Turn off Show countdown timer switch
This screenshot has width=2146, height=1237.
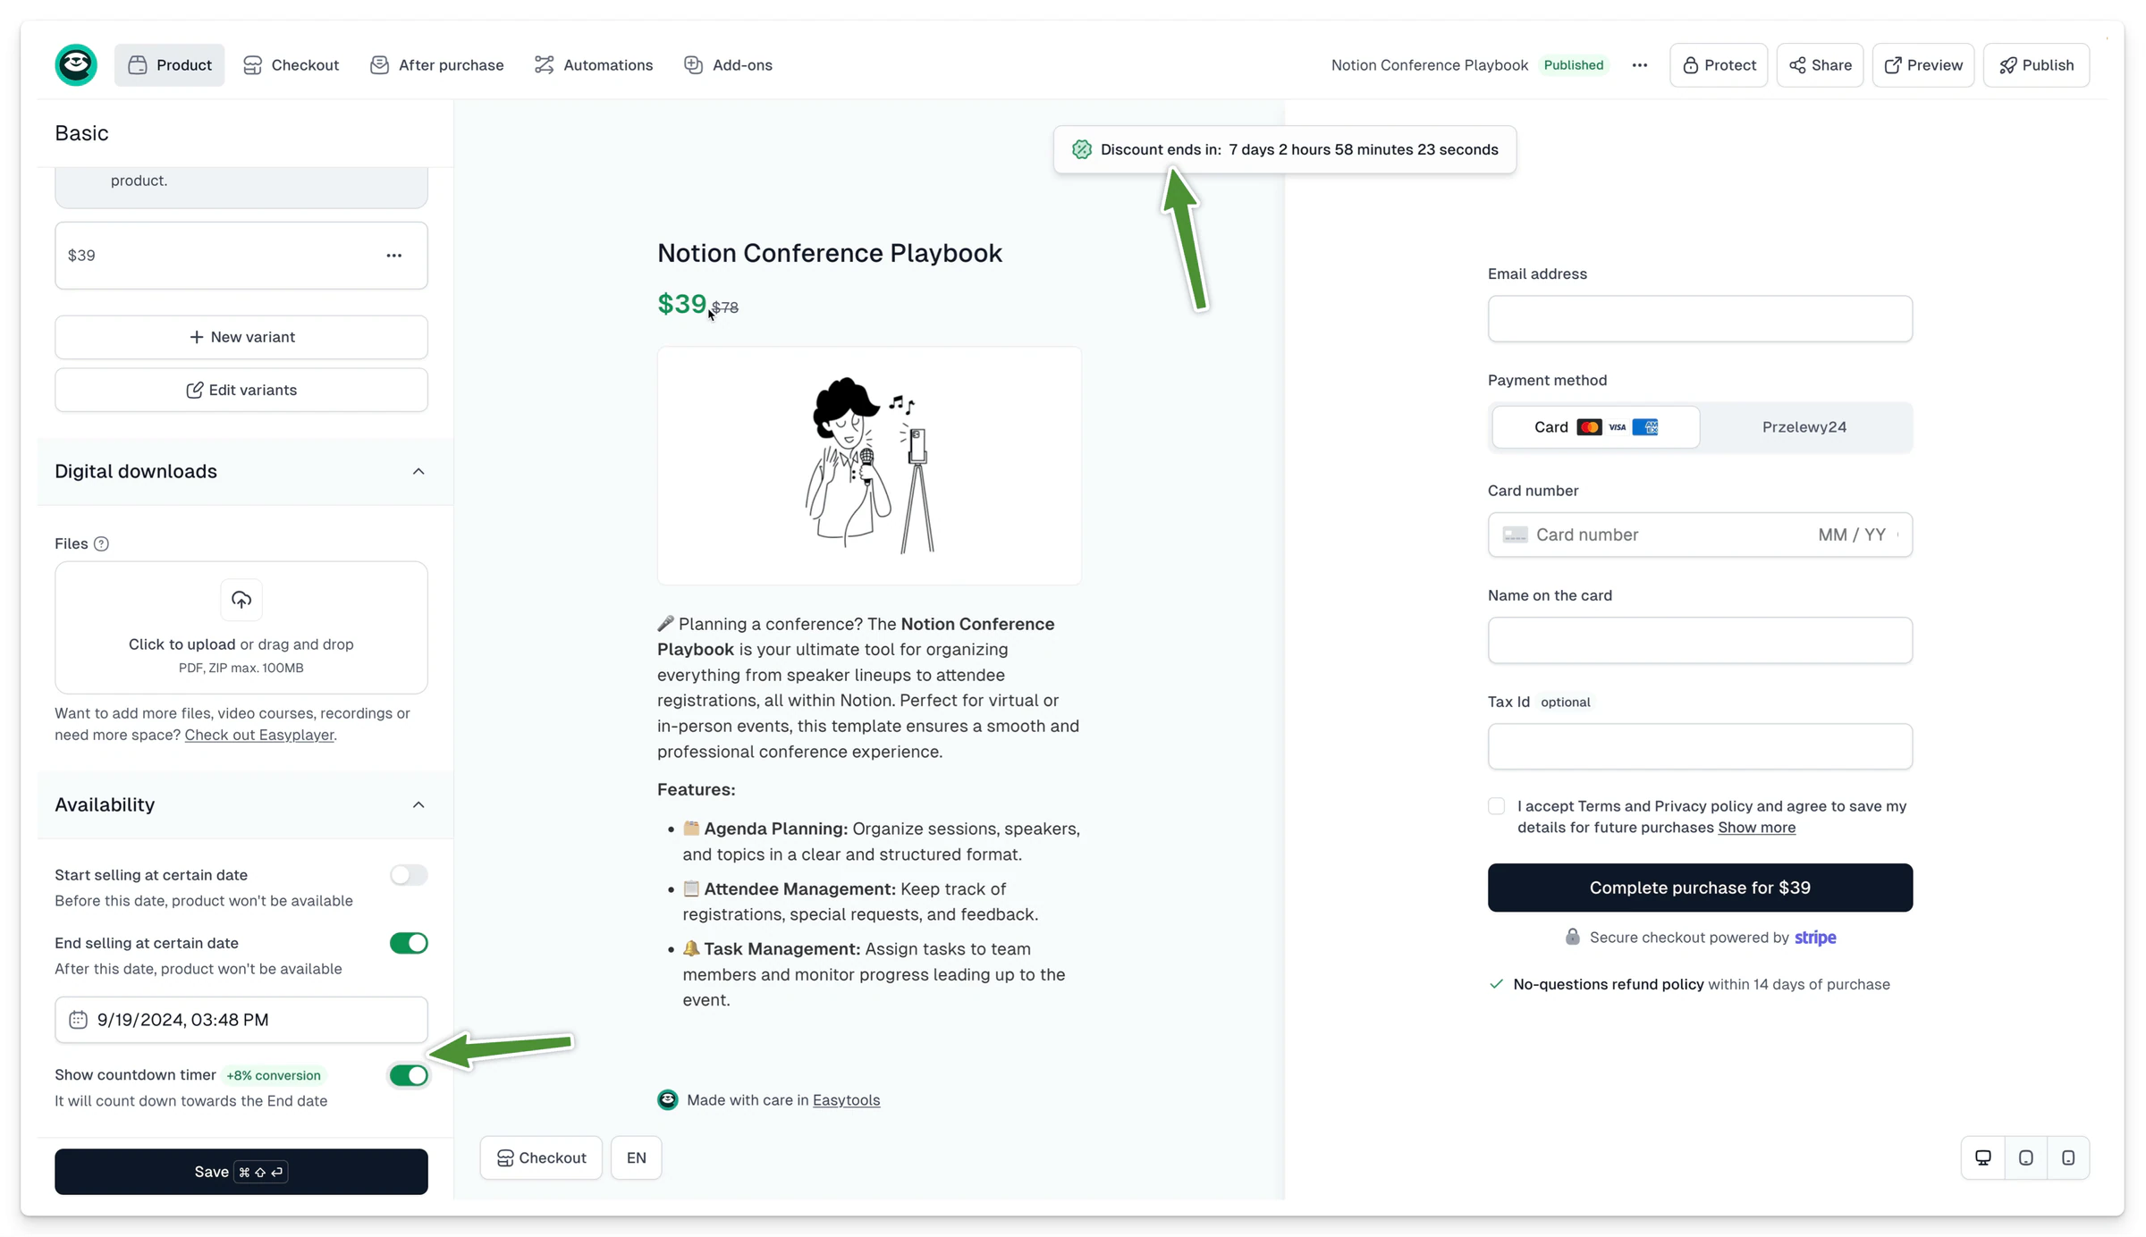click(x=409, y=1075)
